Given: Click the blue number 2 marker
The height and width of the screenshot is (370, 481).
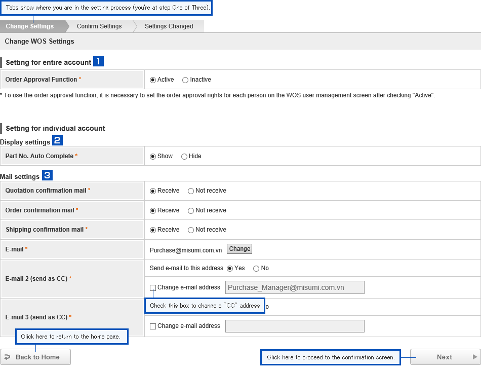Looking at the screenshot, I should pyautogui.click(x=57, y=140).
